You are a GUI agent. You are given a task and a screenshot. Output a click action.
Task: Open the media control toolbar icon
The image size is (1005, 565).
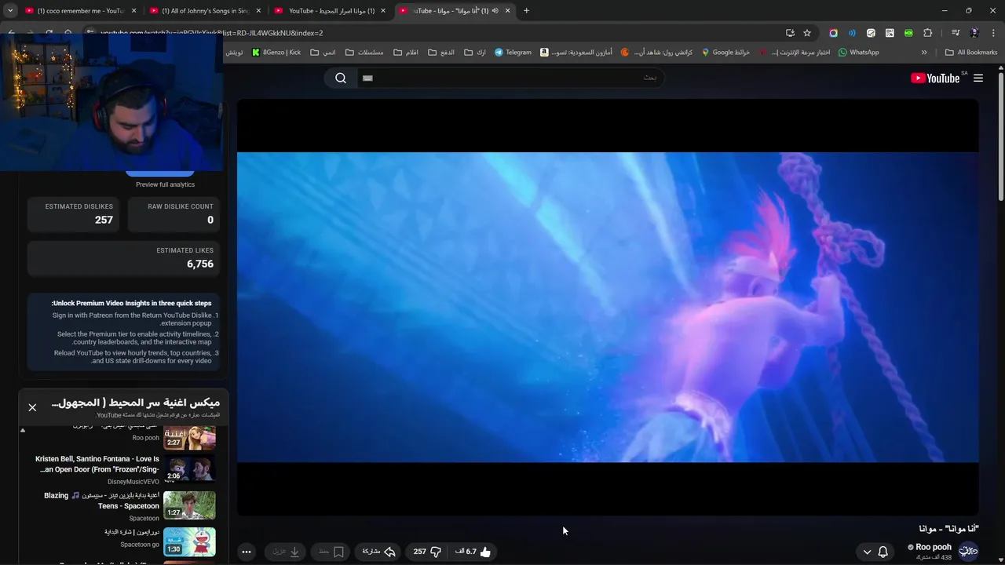(x=956, y=33)
